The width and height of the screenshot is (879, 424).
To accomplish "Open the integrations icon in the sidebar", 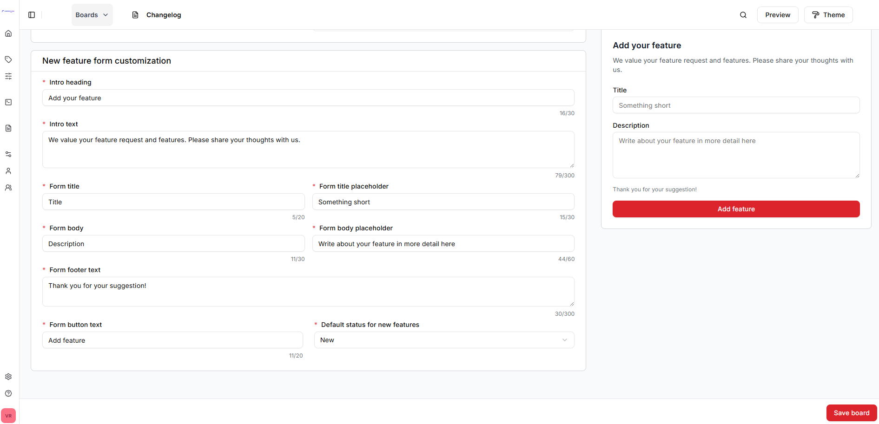I will (x=8, y=154).
